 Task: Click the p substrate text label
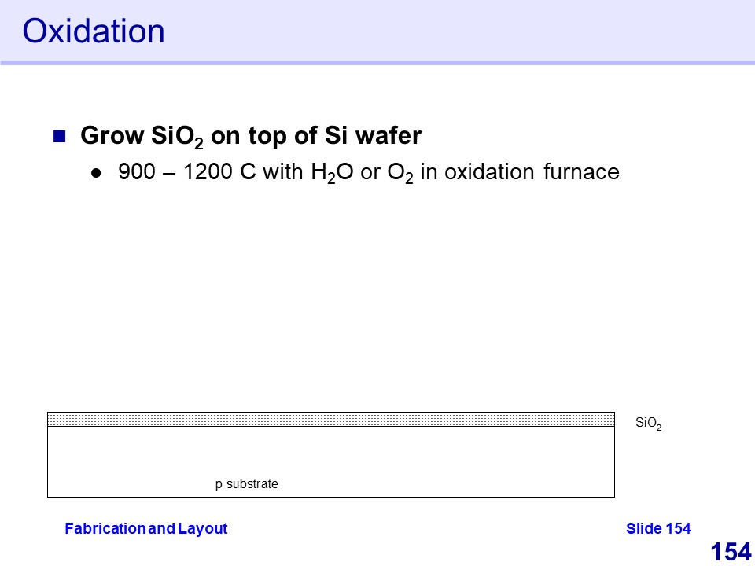point(247,484)
